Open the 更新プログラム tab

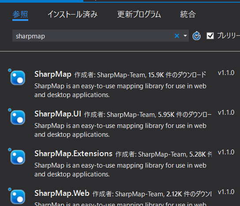click(139, 15)
